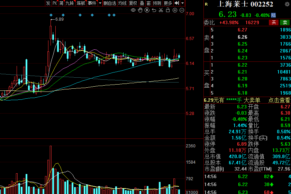Open the 更多 menu

168,3
